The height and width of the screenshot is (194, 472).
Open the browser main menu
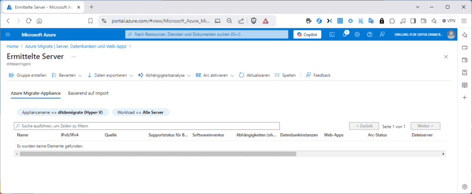[464, 21]
